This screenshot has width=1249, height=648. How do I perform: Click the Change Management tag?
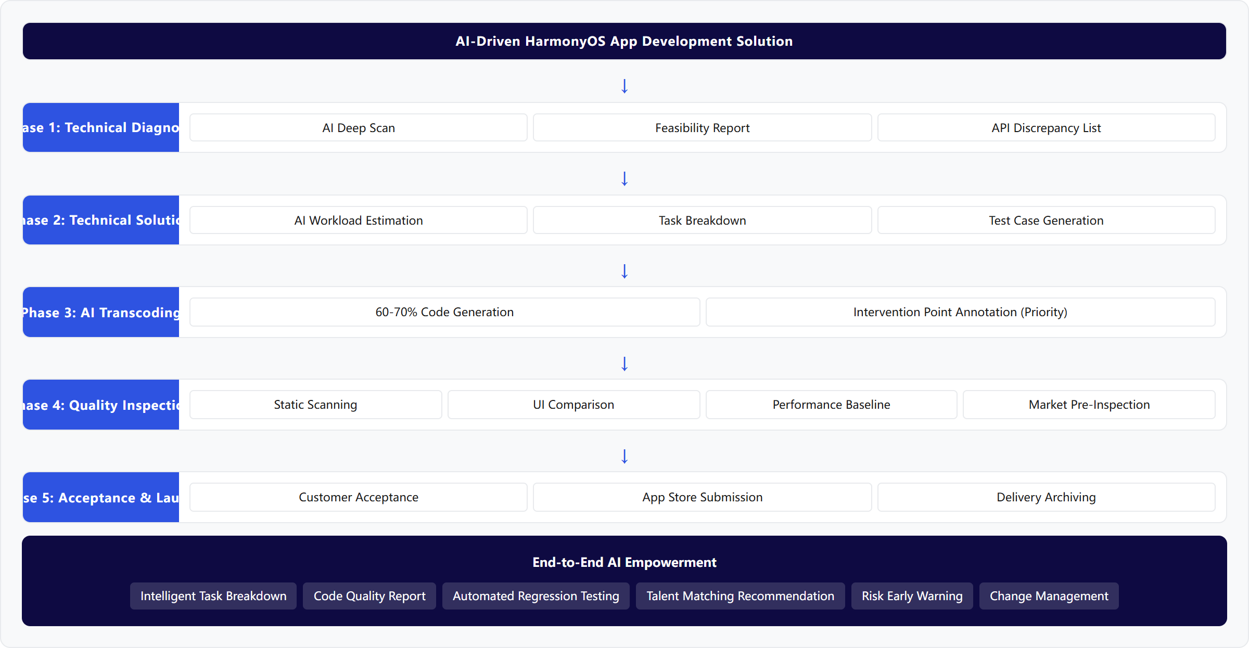[1049, 596]
